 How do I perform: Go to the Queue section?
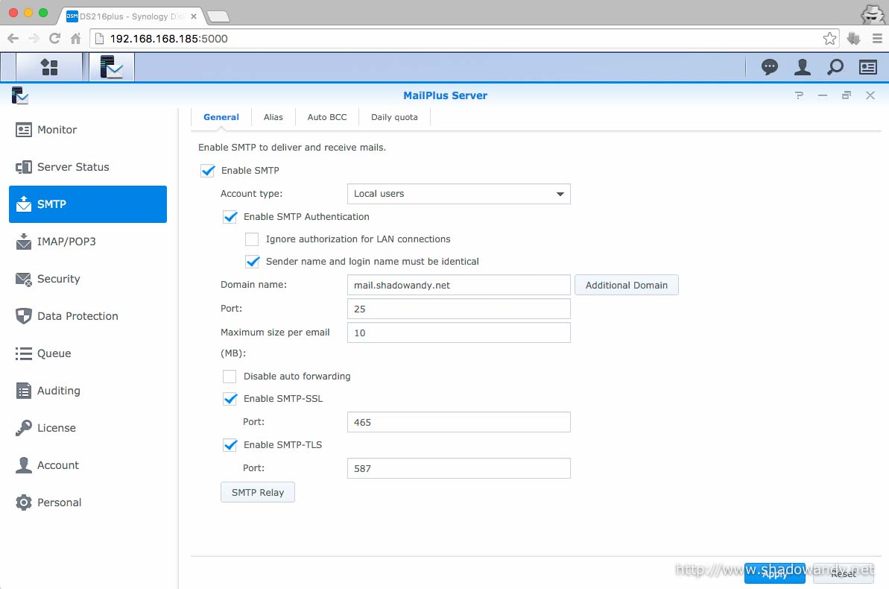(x=54, y=353)
